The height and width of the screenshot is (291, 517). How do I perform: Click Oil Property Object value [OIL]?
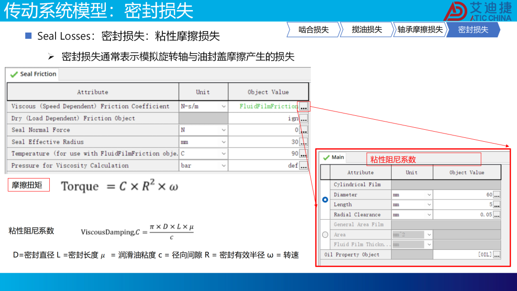pos(485,255)
